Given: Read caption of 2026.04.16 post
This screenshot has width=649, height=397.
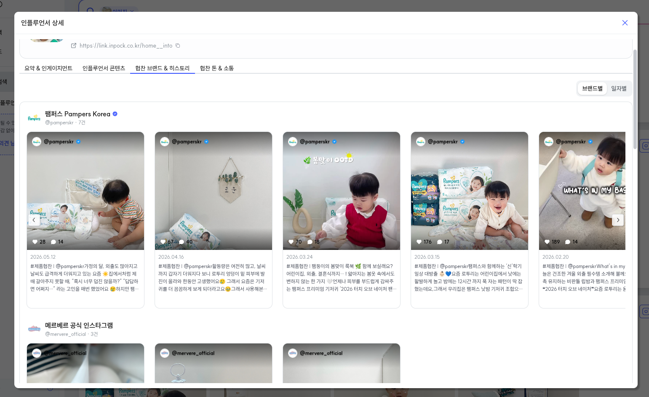Looking at the screenshot, I should tap(213, 278).
